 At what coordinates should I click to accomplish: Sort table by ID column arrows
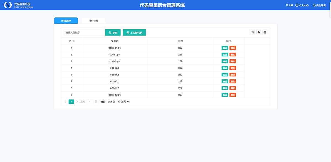(x=74, y=41)
